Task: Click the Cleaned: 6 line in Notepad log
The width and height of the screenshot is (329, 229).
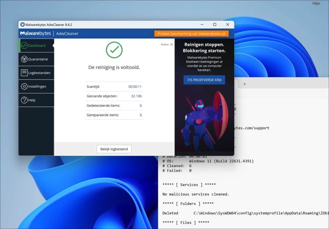Action: (177, 166)
